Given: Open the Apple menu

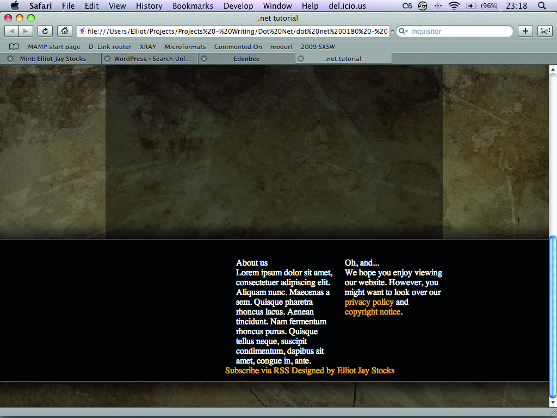Looking at the screenshot, I should (15, 5).
